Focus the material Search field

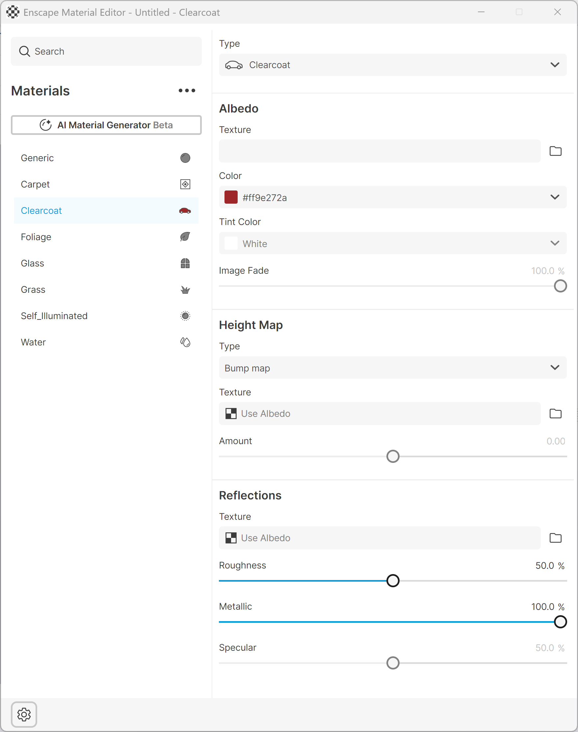click(106, 51)
